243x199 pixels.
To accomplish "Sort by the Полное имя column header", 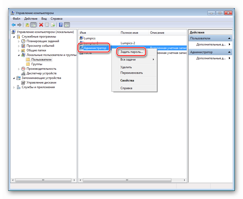I will (134, 33).
